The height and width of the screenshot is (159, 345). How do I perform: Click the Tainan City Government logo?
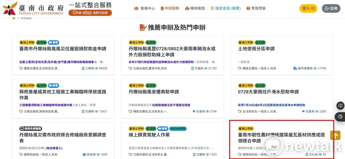[33, 9]
